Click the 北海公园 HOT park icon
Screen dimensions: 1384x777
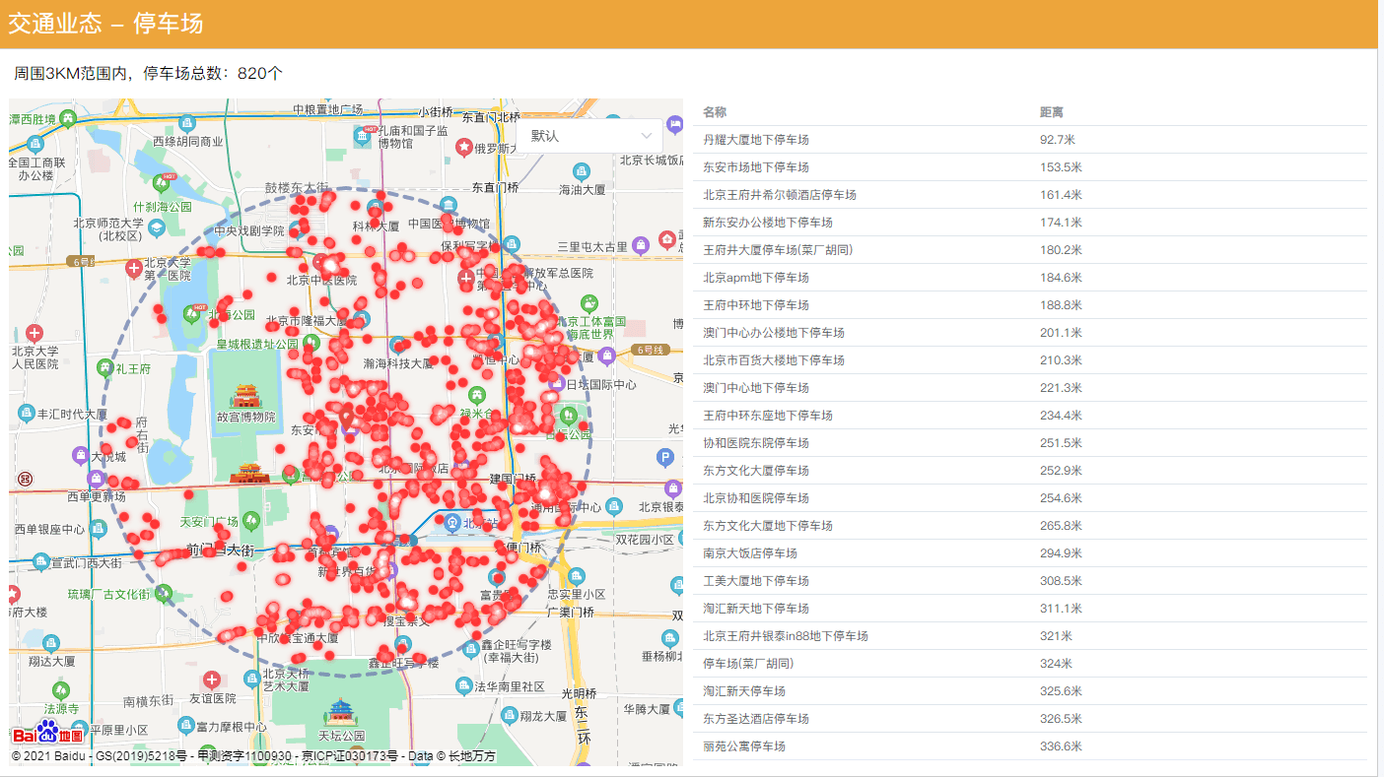tap(193, 314)
